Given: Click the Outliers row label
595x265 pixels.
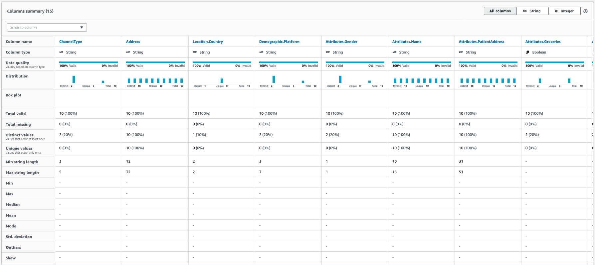Looking at the screenshot, I should click(x=13, y=247).
